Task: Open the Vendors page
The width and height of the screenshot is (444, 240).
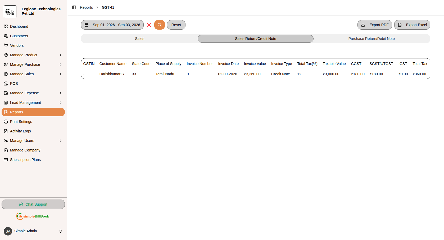Action: tap(33, 45)
